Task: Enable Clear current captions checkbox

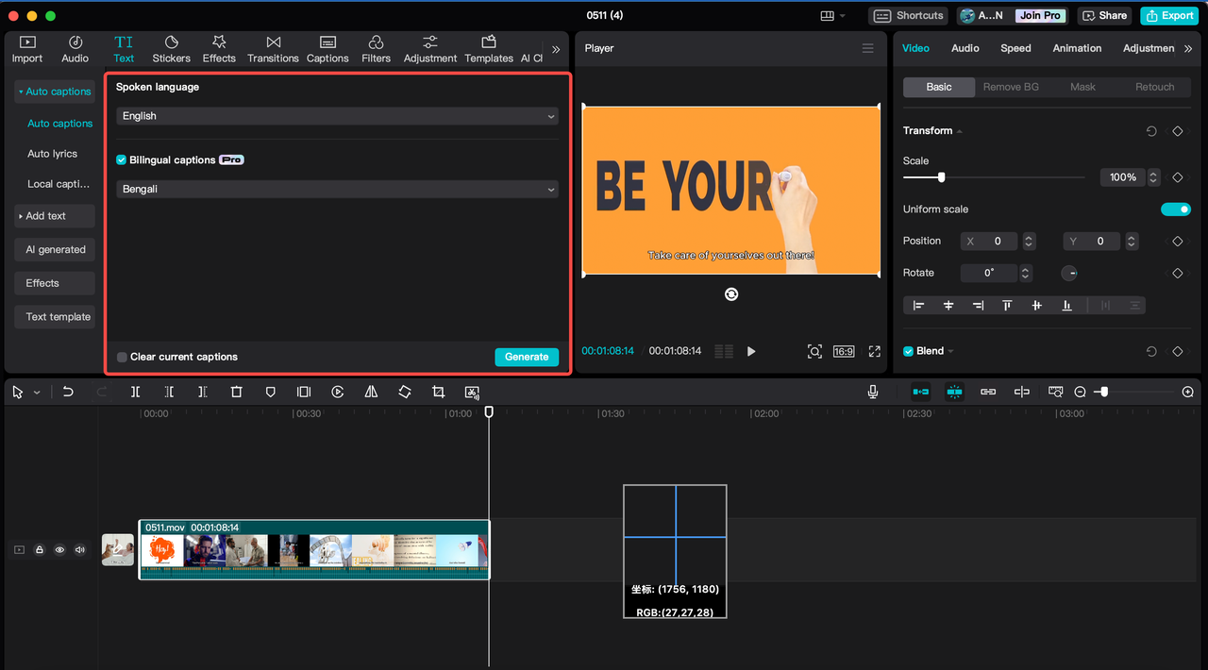Action: [x=122, y=357]
